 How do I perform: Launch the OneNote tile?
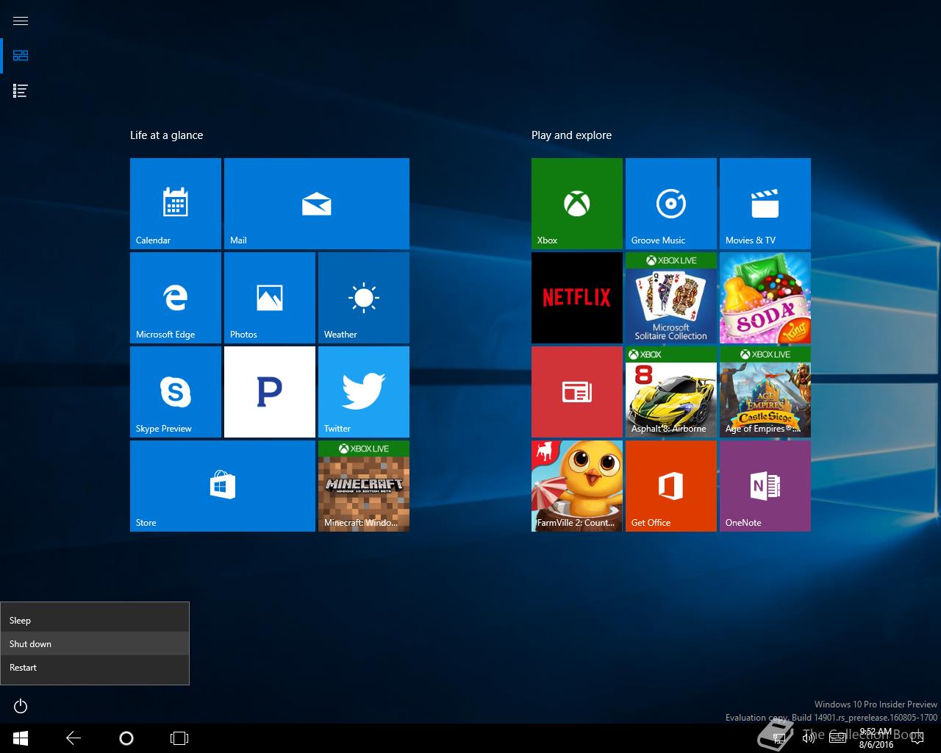tap(765, 486)
